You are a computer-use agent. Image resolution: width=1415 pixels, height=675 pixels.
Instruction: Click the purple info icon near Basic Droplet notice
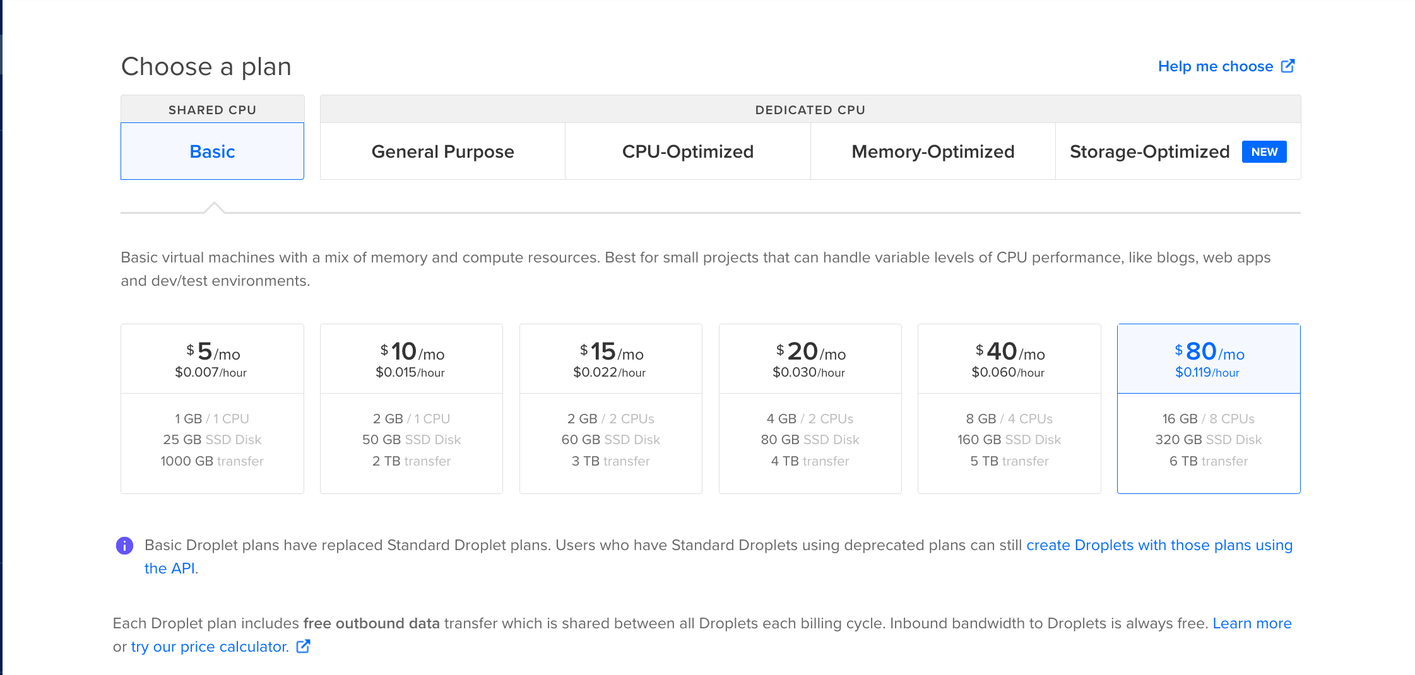[x=124, y=546]
